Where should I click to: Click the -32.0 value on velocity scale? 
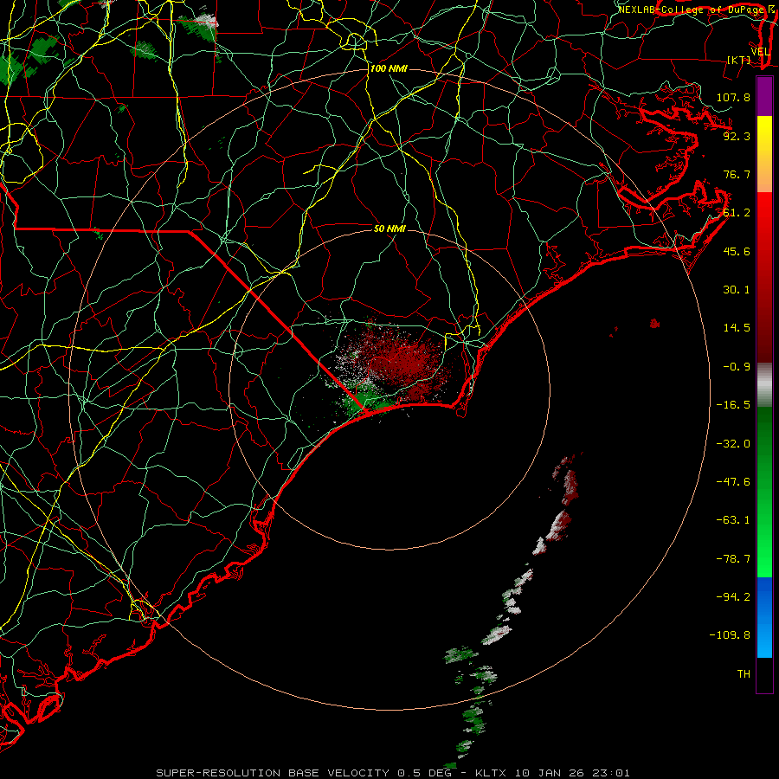(733, 444)
